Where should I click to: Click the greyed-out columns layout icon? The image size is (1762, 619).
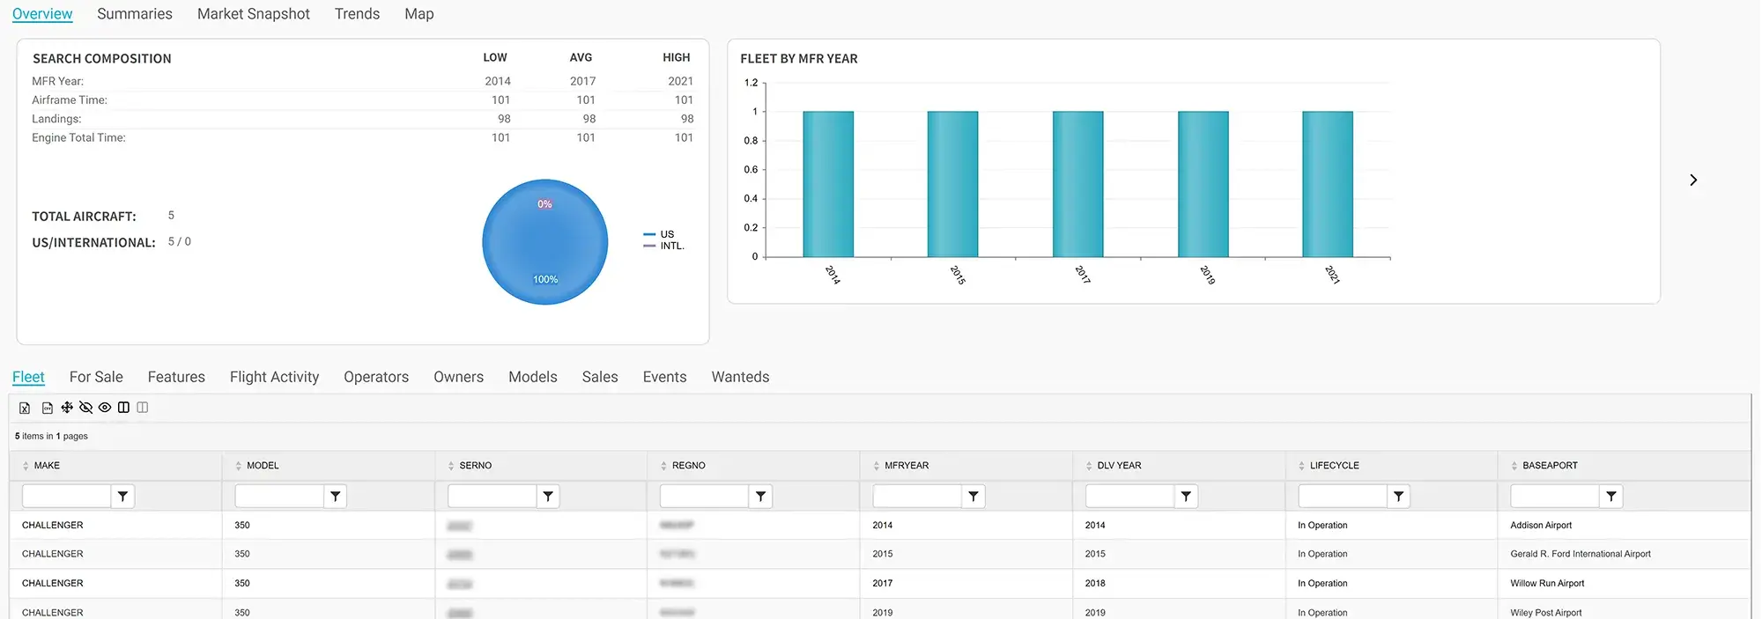(x=143, y=408)
